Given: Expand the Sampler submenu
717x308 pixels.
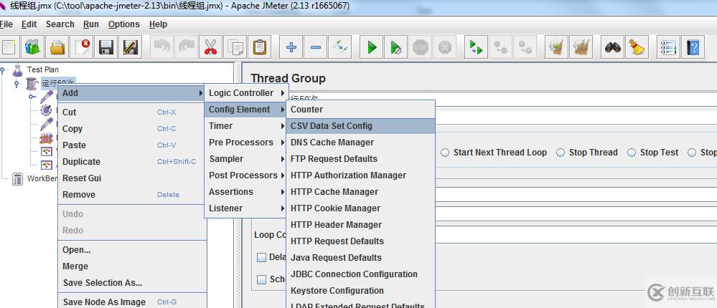Looking at the screenshot, I should coord(246,159).
